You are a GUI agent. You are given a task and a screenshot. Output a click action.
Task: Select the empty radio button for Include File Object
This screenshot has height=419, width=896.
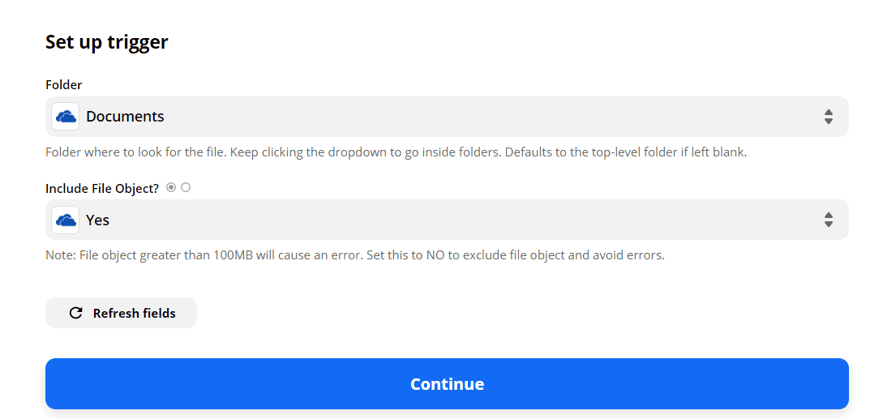[x=186, y=187]
